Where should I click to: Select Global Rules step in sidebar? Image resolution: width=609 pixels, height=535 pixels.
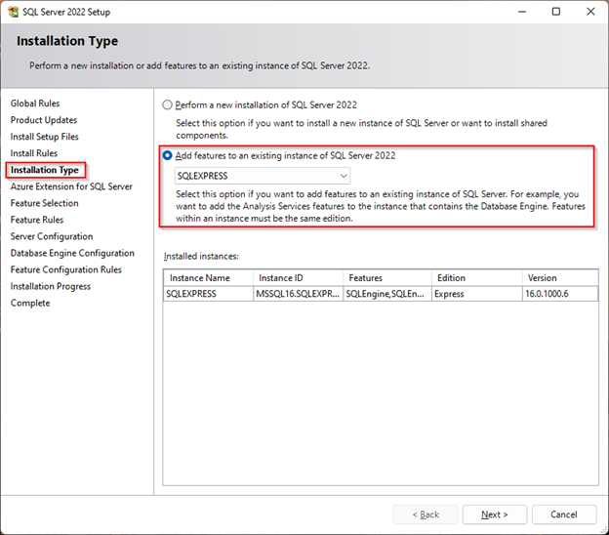click(x=35, y=103)
